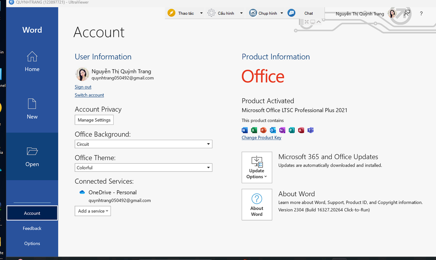Click the Access product icon
436x260 pixels.
[x=301, y=130]
